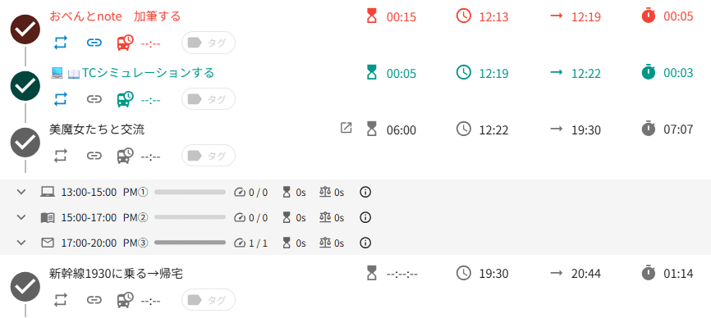Add tag to 新幹線1930に乗る task
This screenshot has width=711, height=318.
click(x=209, y=300)
